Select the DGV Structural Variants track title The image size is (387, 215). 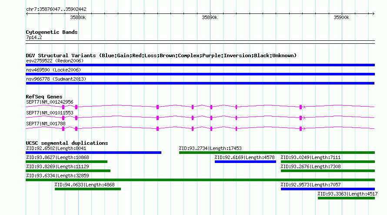(161, 55)
